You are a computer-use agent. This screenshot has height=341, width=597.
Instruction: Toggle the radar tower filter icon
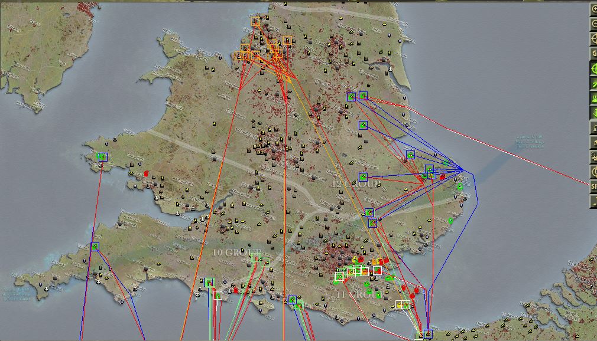coord(594,128)
